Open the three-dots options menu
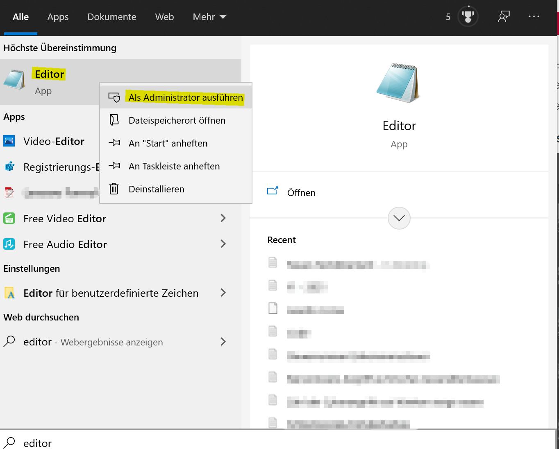 pyautogui.click(x=534, y=16)
